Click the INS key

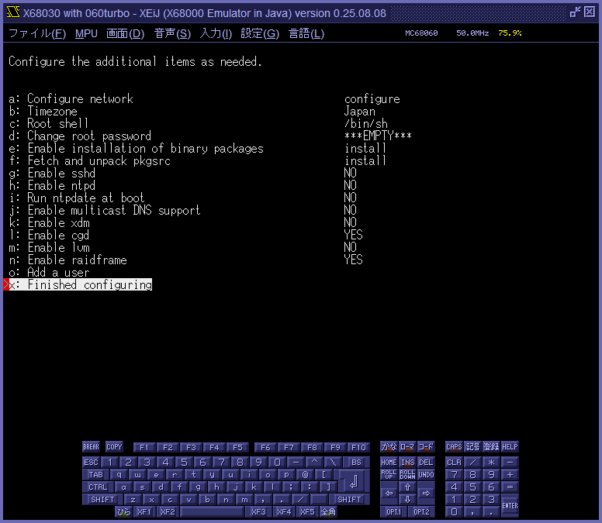click(408, 462)
